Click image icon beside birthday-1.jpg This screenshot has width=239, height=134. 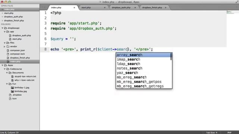pos(12,88)
